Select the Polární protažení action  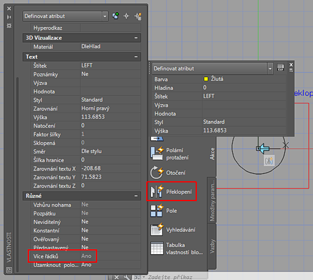(170, 154)
